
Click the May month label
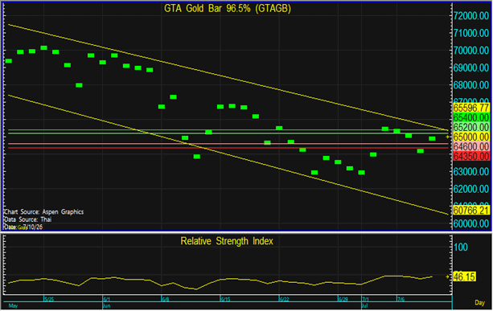[13, 305]
